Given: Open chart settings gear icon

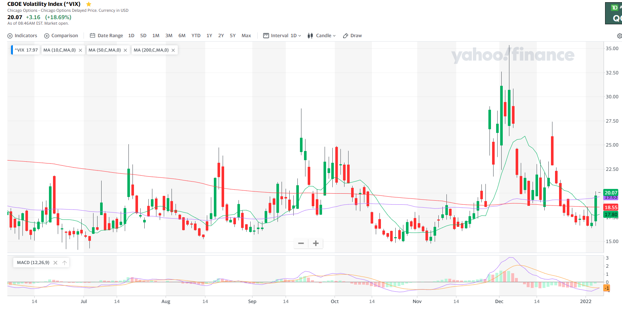Looking at the screenshot, I should pos(619,36).
